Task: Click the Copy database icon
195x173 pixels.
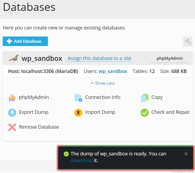Action: pos(145,98)
